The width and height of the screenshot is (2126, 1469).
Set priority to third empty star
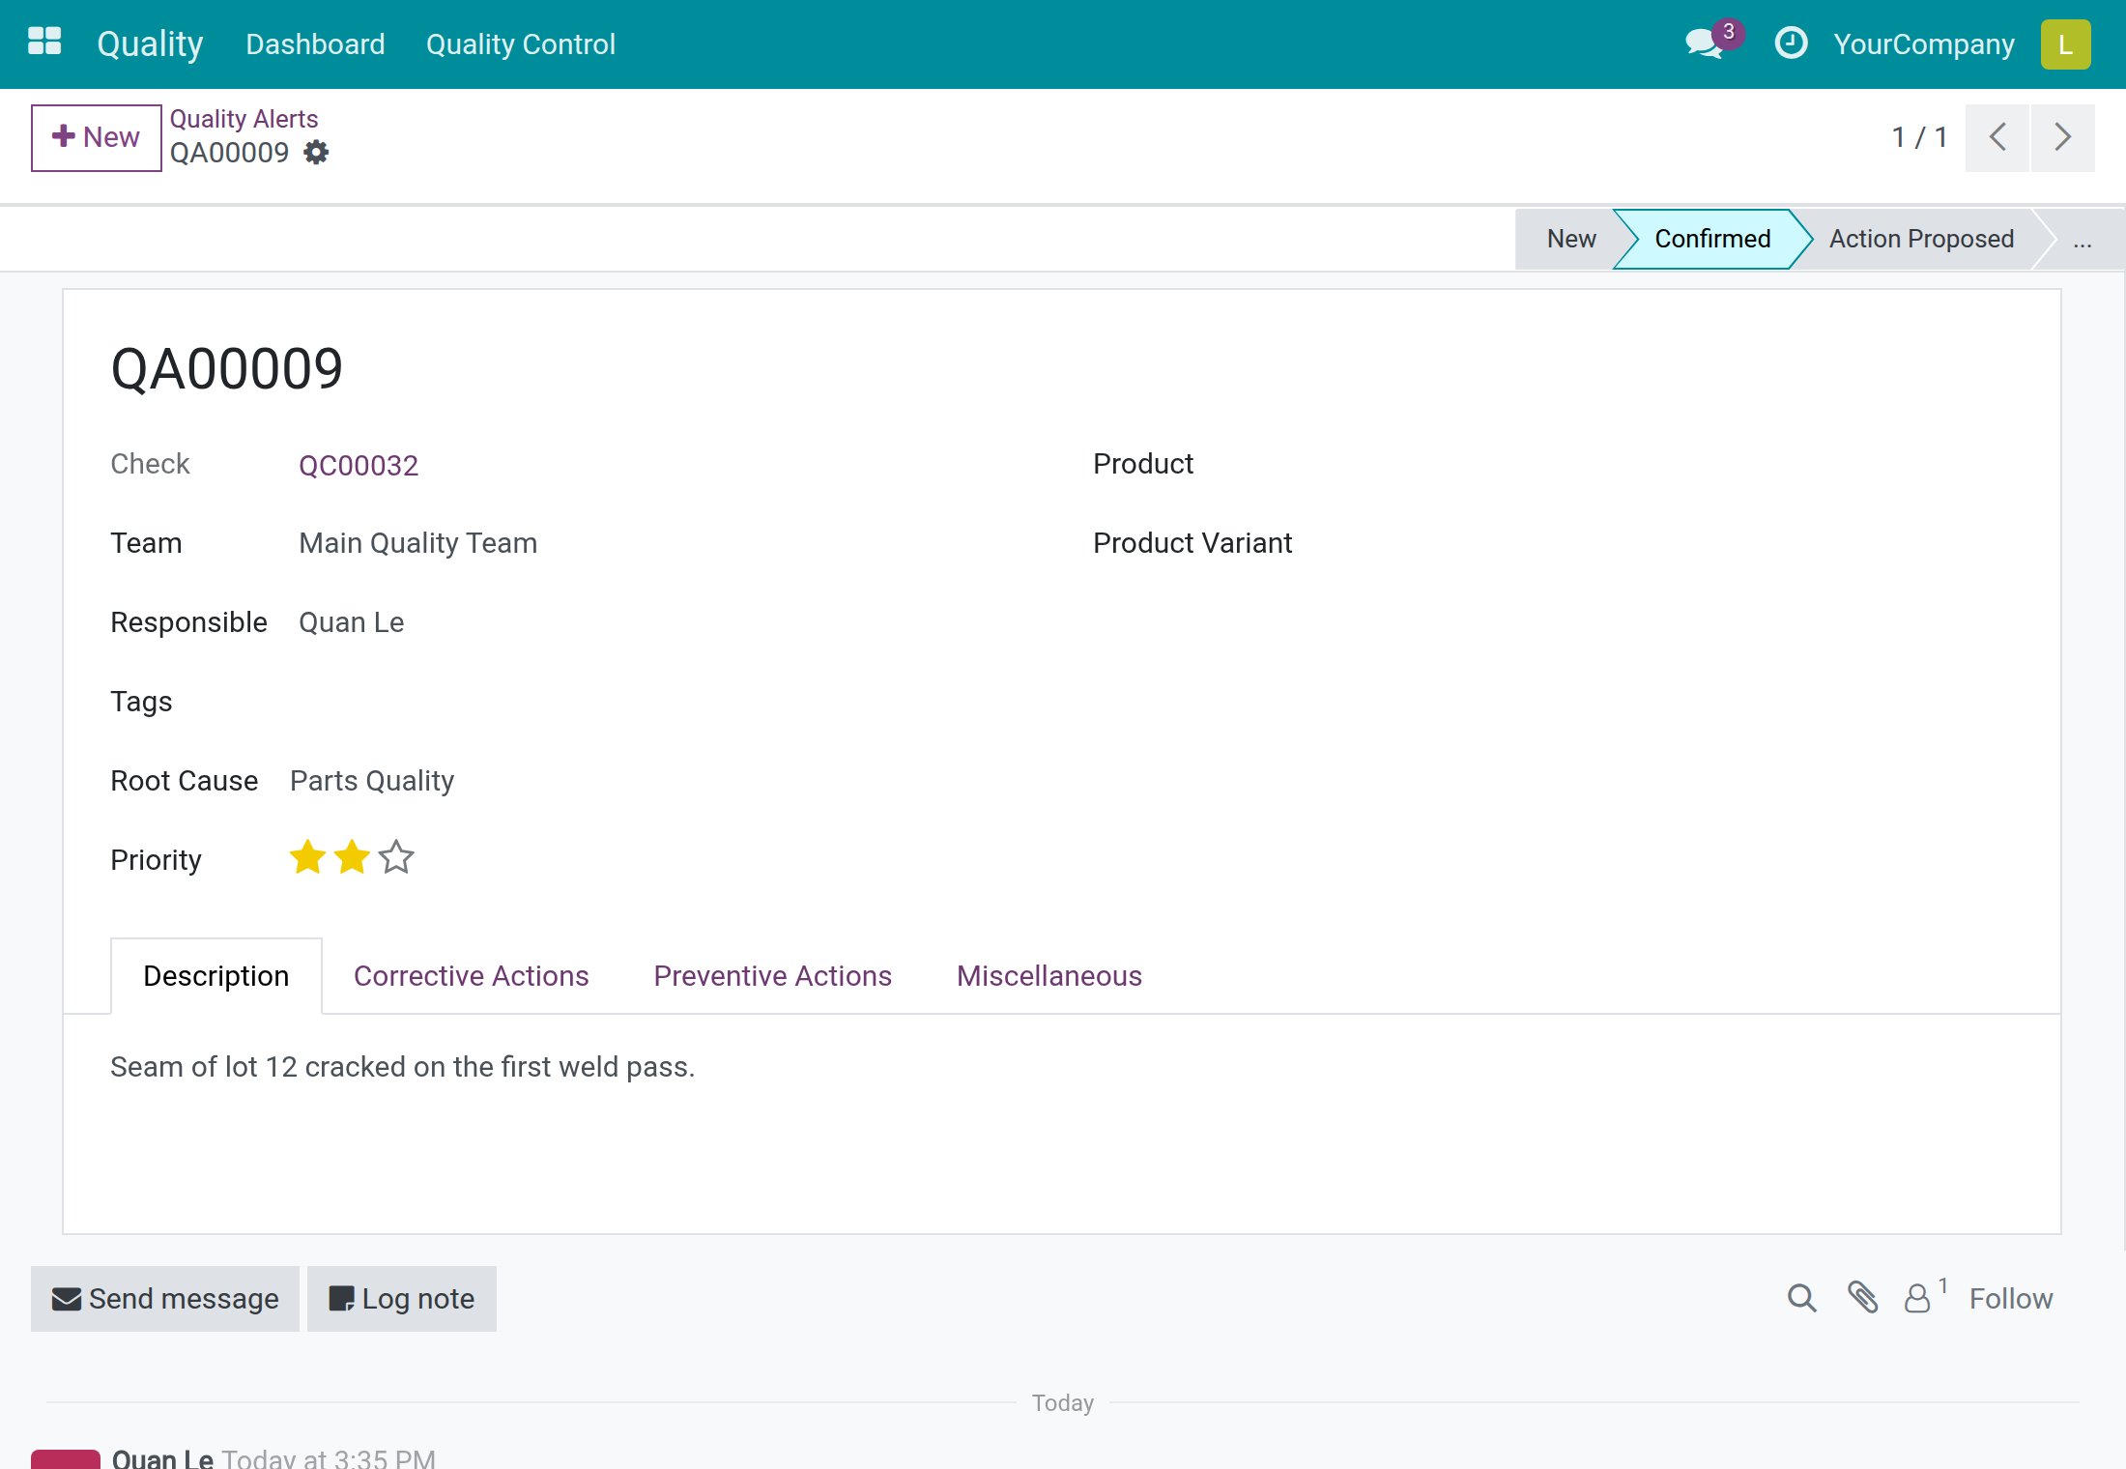tap(396, 857)
